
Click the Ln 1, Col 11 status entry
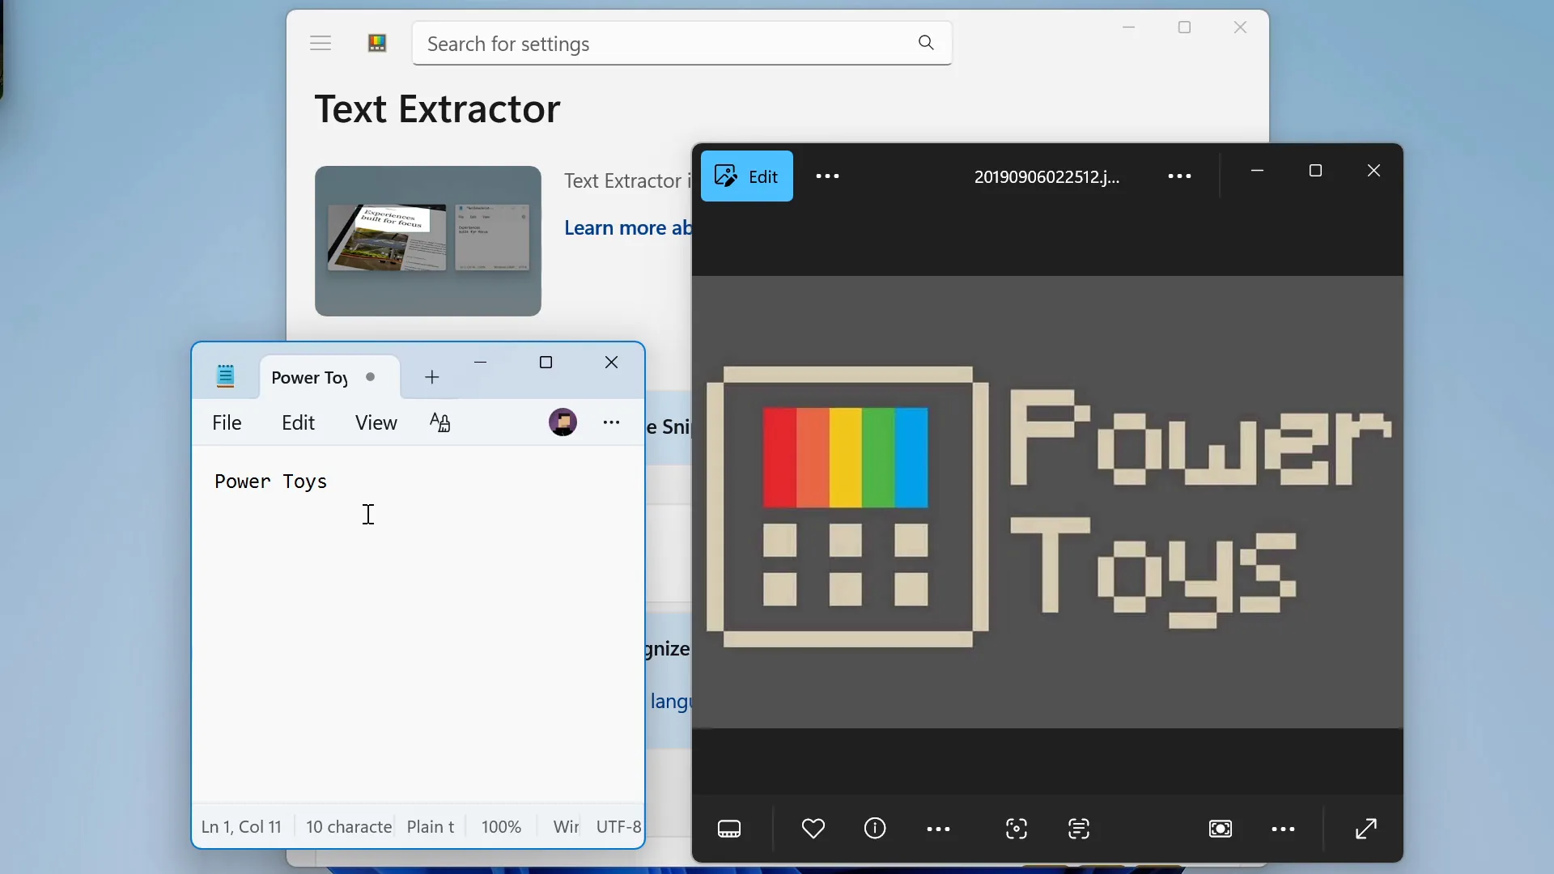coord(241,827)
